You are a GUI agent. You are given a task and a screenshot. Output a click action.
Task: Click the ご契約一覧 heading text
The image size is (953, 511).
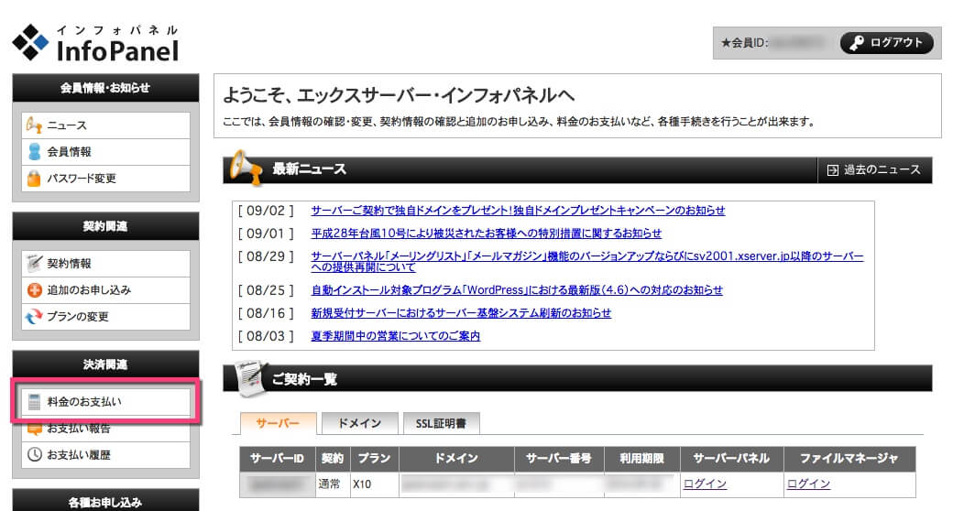point(304,380)
